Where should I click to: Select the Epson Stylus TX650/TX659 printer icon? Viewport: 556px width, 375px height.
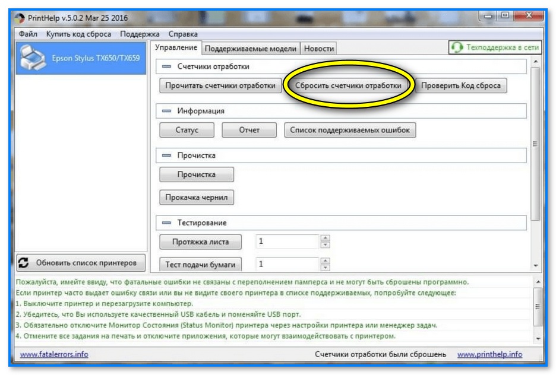[33, 58]
